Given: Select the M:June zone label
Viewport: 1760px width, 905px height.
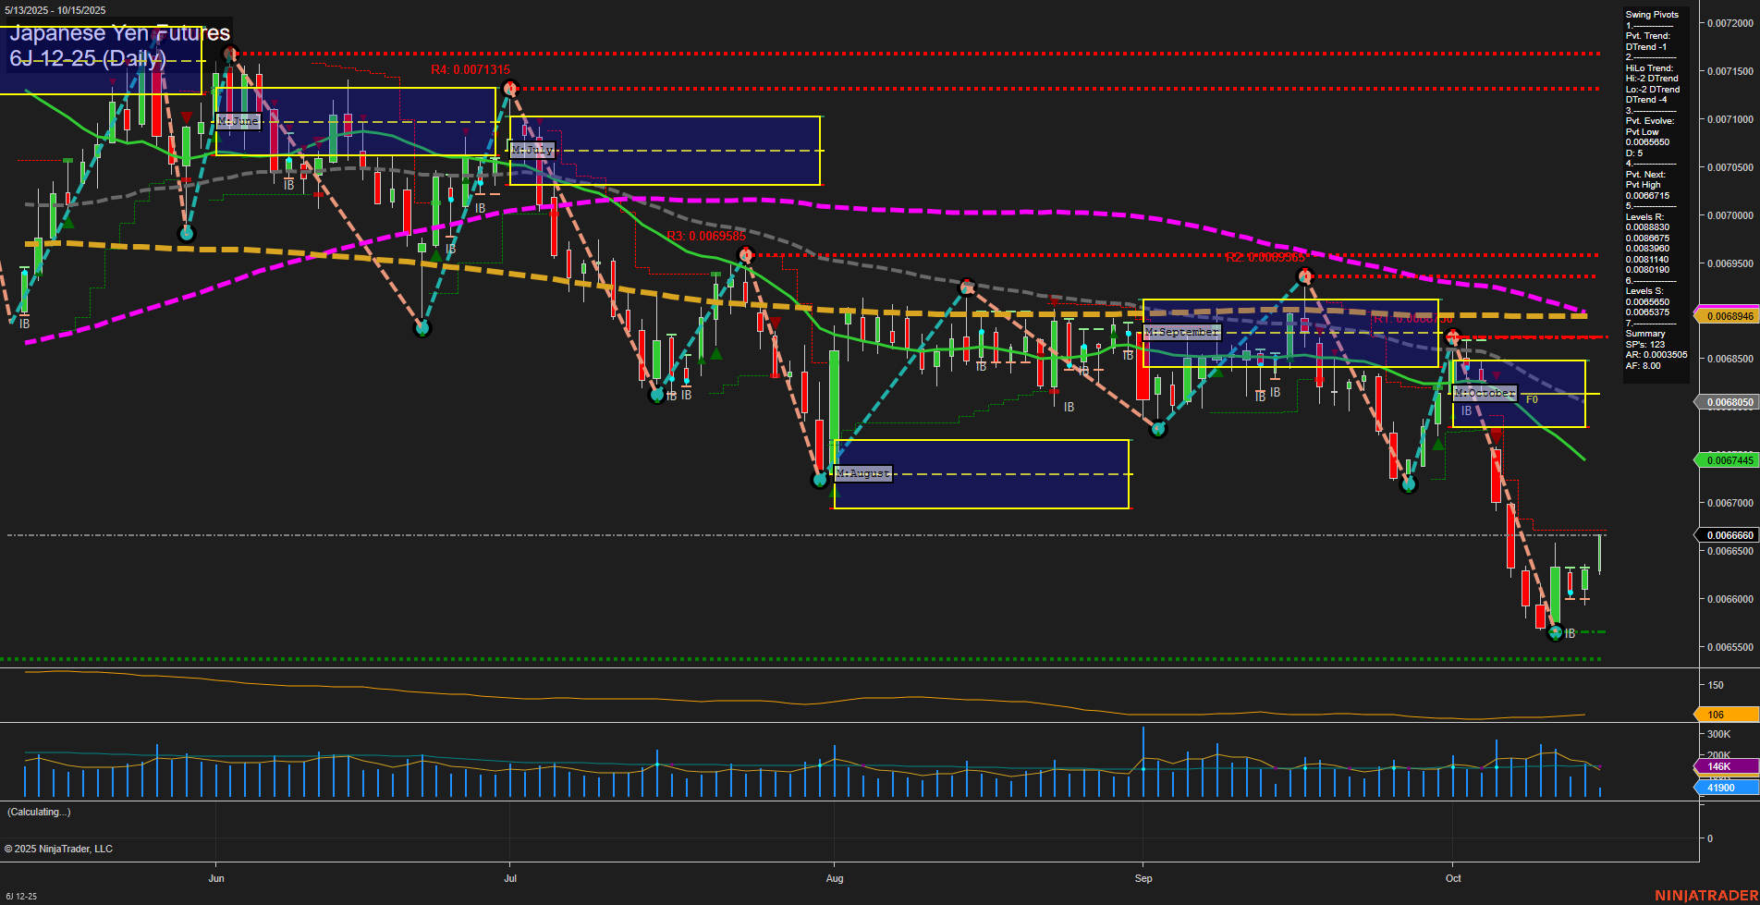Looking at the screenshot, I should coord(238,121).
